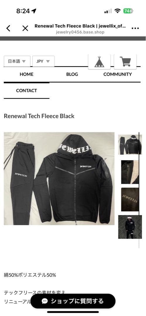146x316 pixels.
Task: Select the pants pocket detail thumbnail
Action: [130, 172]
